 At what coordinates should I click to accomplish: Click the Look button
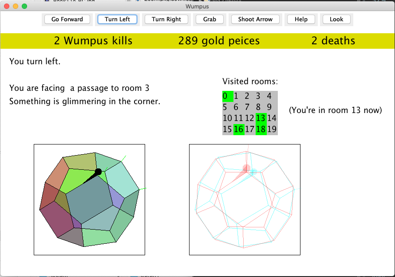click(336, 20)
